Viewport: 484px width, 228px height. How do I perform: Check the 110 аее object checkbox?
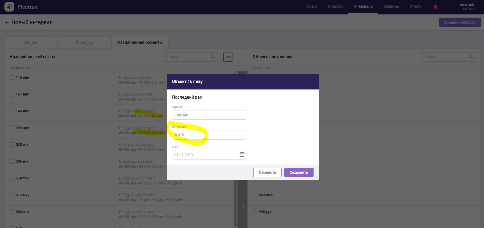12,77
